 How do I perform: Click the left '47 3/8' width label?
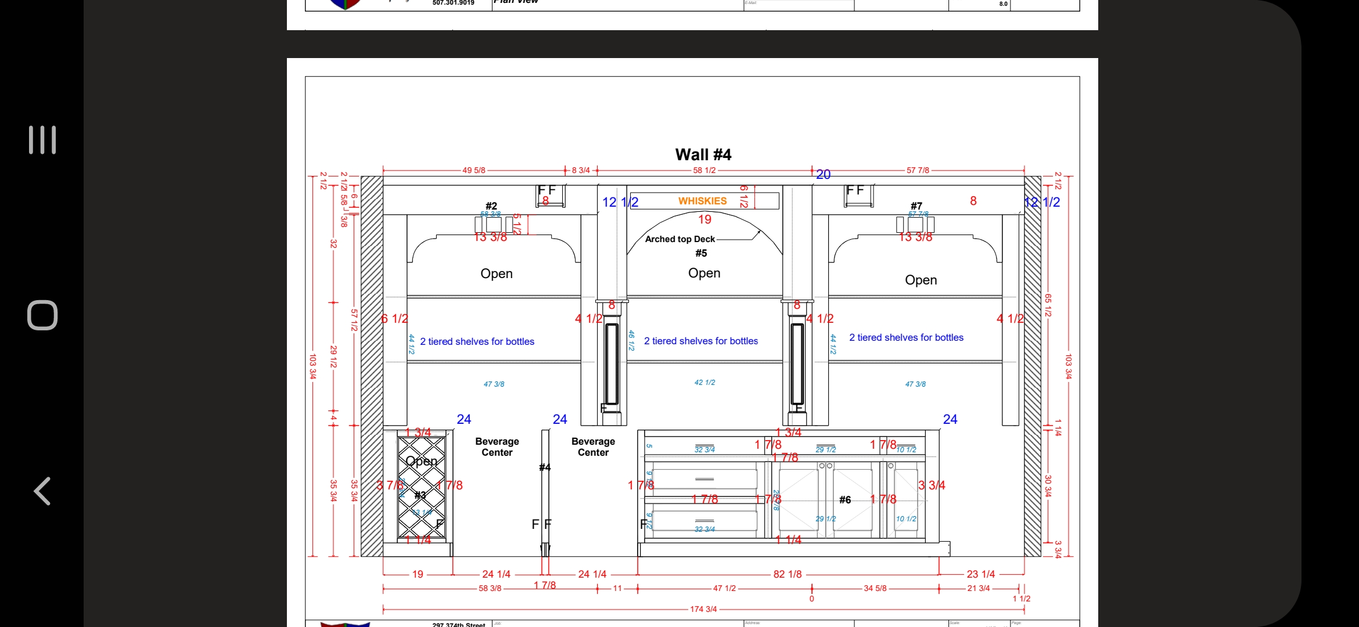coord(494,384)
